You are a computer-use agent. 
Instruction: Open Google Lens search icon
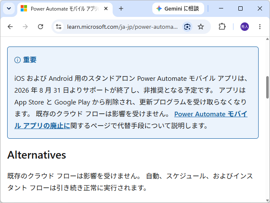point(187,27)
